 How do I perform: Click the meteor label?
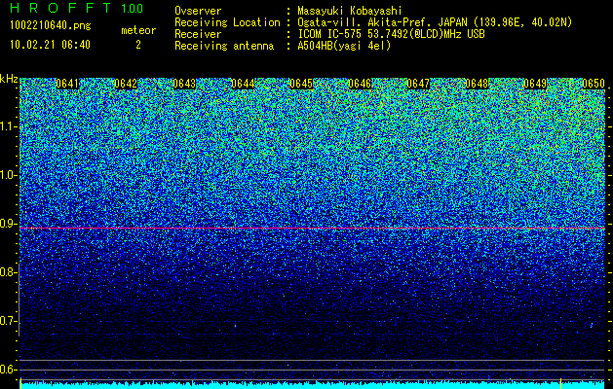click(138, 30)
